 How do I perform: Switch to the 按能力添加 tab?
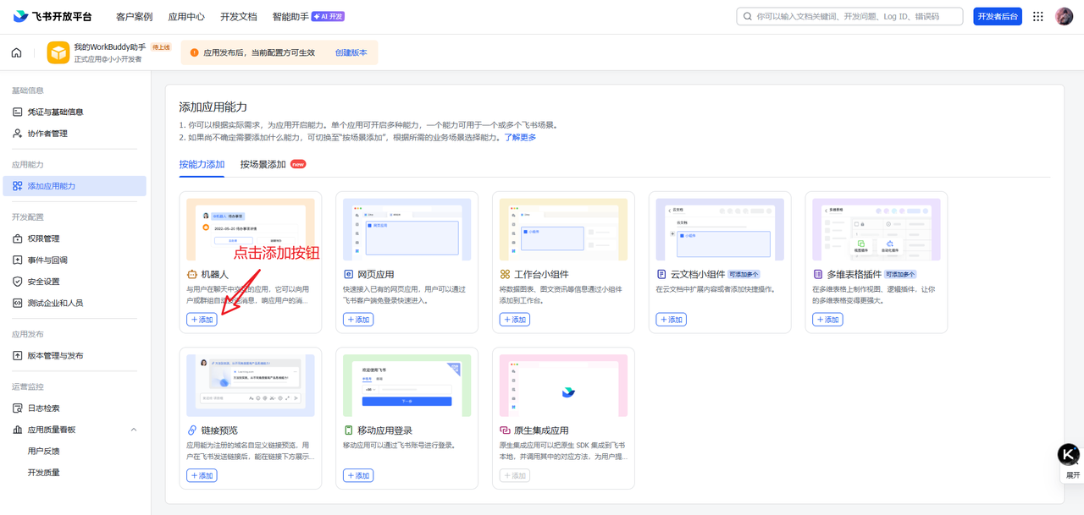coord(202,164)
